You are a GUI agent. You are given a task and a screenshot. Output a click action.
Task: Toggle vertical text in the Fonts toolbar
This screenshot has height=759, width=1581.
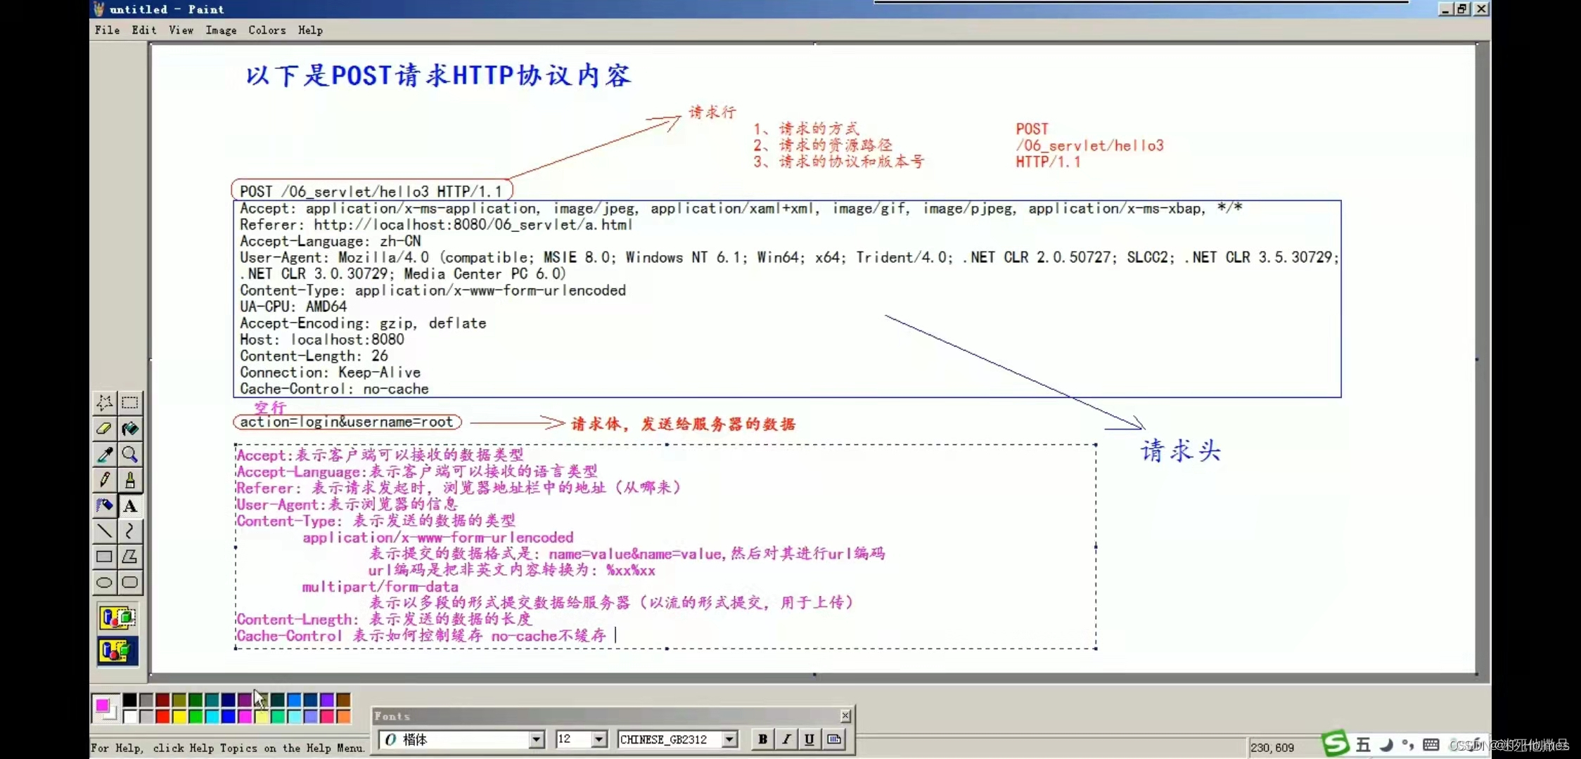pyautogui.click(x=834, y=739)
